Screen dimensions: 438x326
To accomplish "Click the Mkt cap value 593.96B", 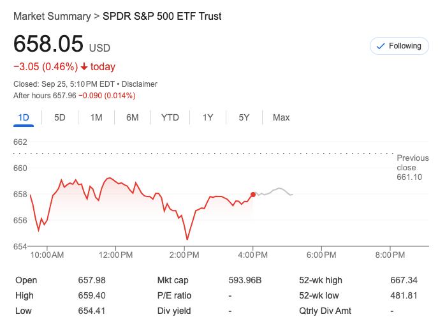I will click(245, 280).
